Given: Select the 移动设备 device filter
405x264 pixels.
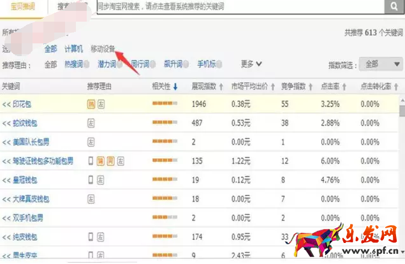Looking at the screenshot, I should [103, 48].
